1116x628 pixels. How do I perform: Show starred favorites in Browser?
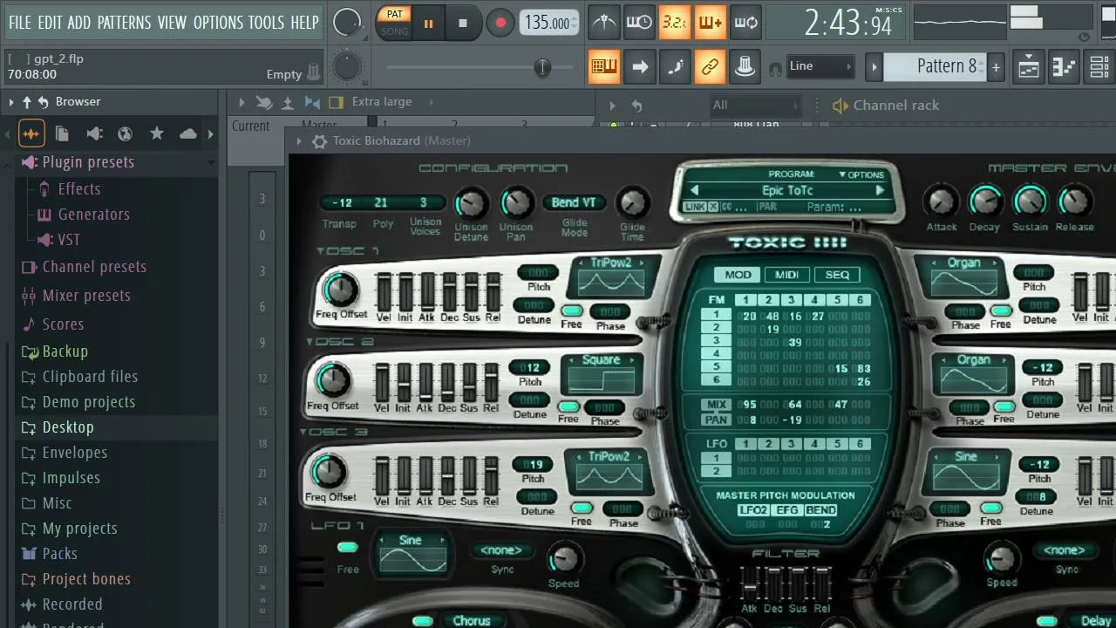(x=157, y=133)
